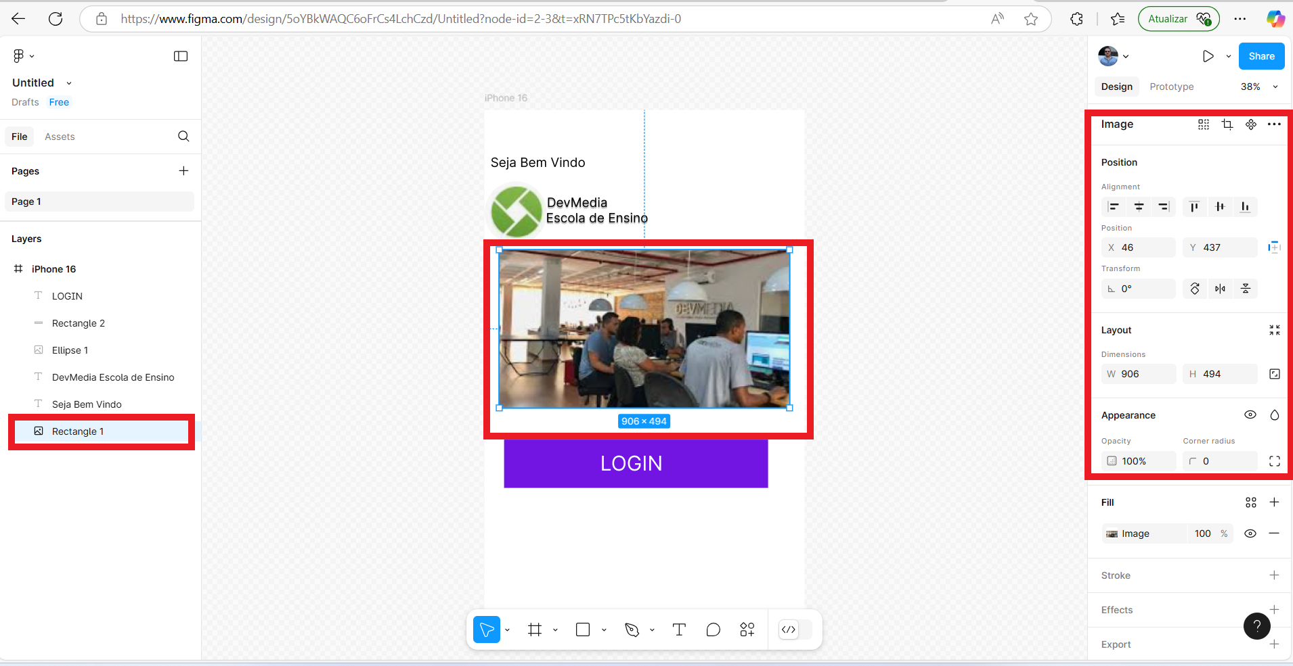Select the Comment tool
Image resolution: width=1293 pixels, height=666 pixels.
tap(713, 629)
